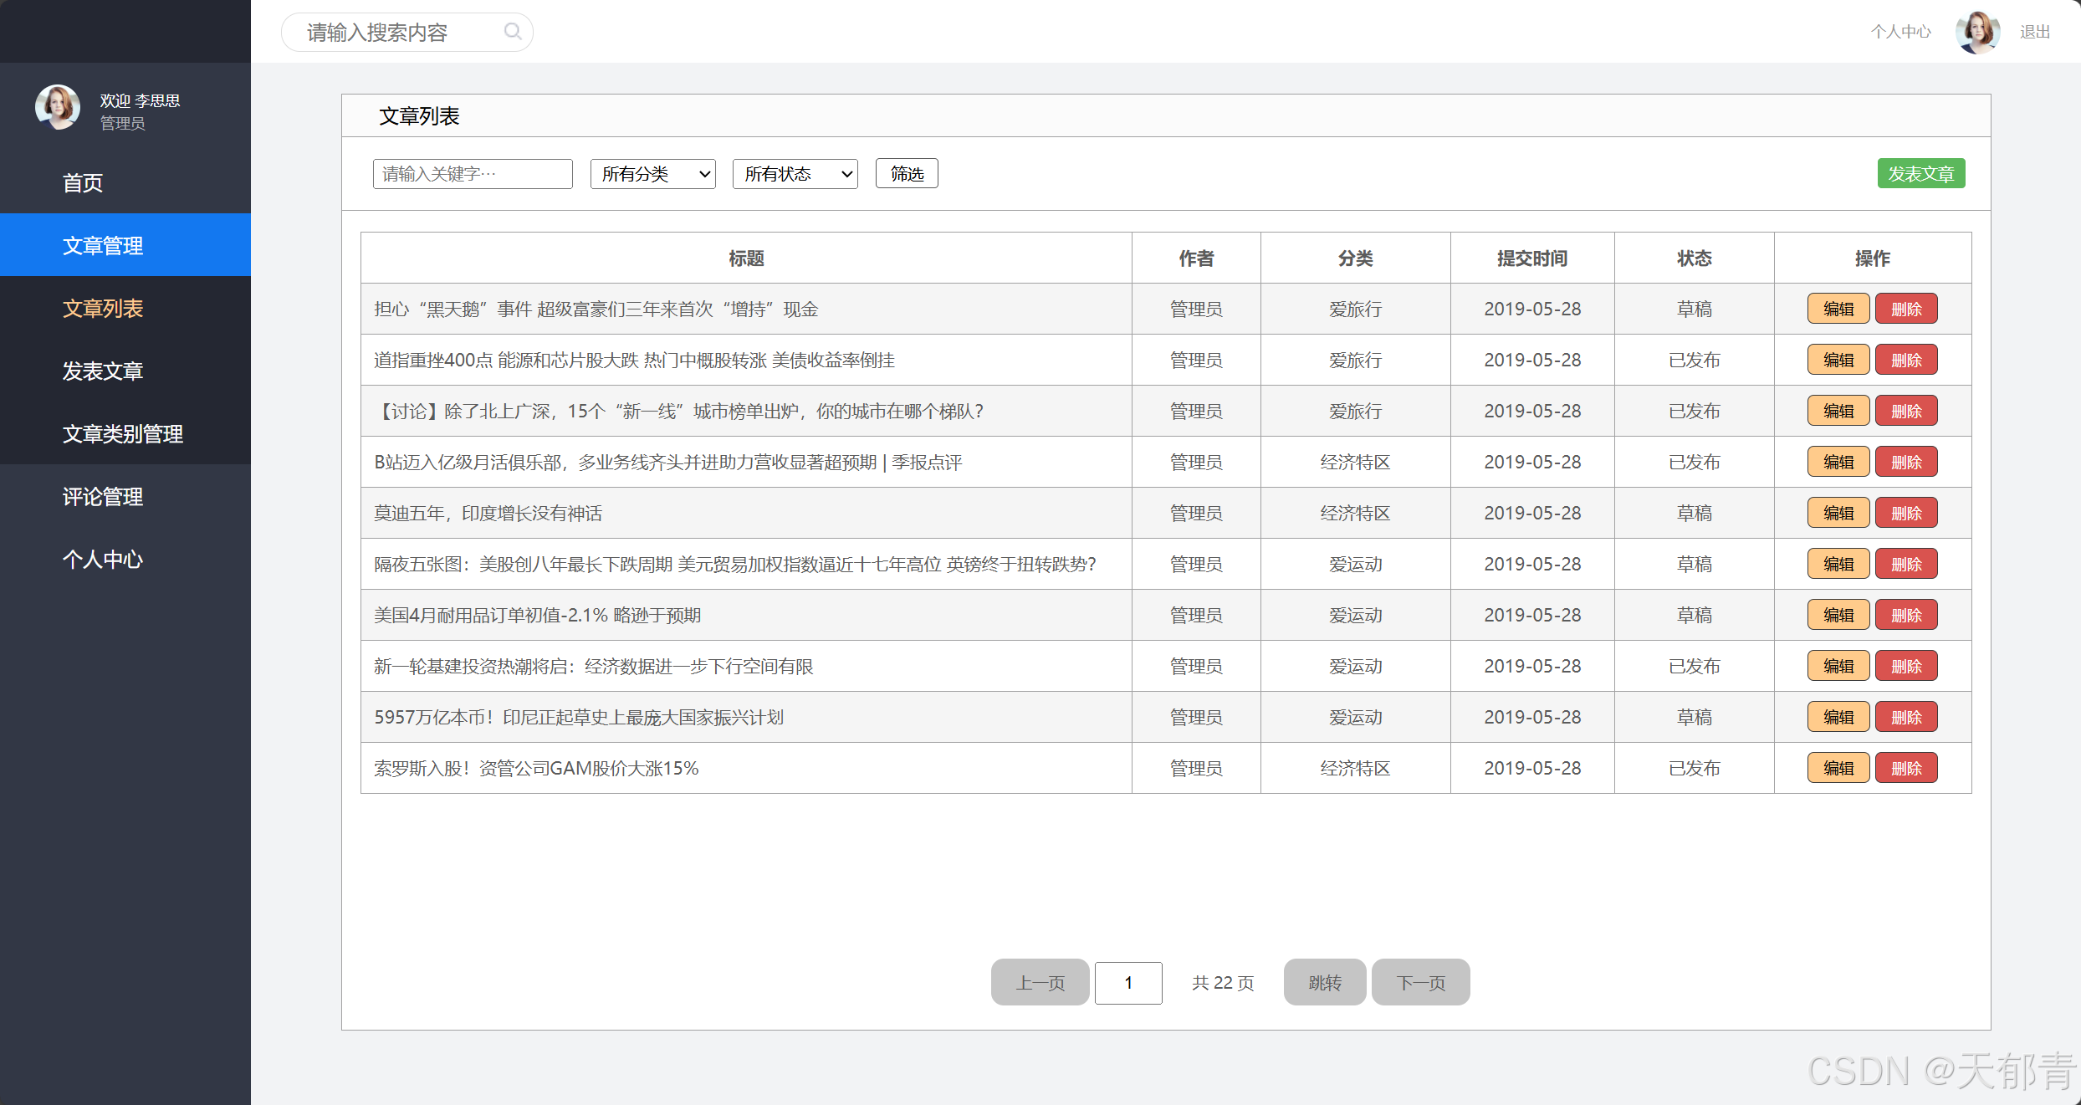The width and height of the screenshot is (2081, 1105).
Task: Click the 跳转 jump button
Action: [1325, 982]
